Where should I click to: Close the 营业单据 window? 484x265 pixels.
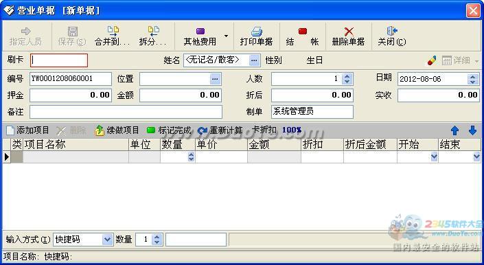coord(473,11)
